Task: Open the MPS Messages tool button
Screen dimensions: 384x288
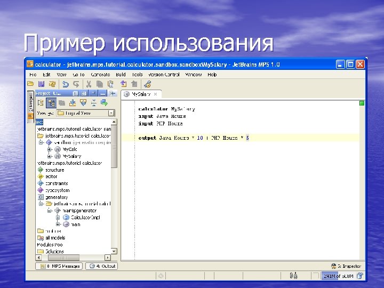Action: click(x=59, y=266)
